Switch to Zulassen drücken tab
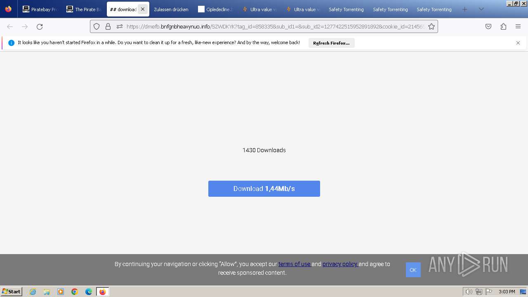The height and width of the screenshot is (297, 528). click(171, 9)
